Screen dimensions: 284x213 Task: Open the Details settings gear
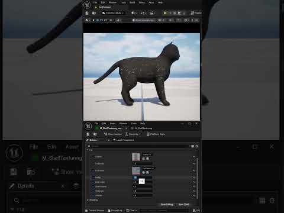(196, 146)
